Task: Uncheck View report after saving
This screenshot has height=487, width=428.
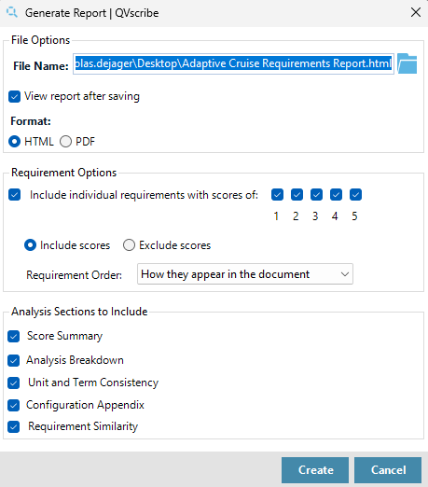Action: (x=14, y=96)
